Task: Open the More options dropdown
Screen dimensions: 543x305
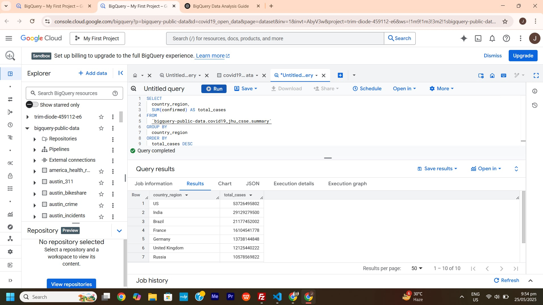Action: coord(441,89)
